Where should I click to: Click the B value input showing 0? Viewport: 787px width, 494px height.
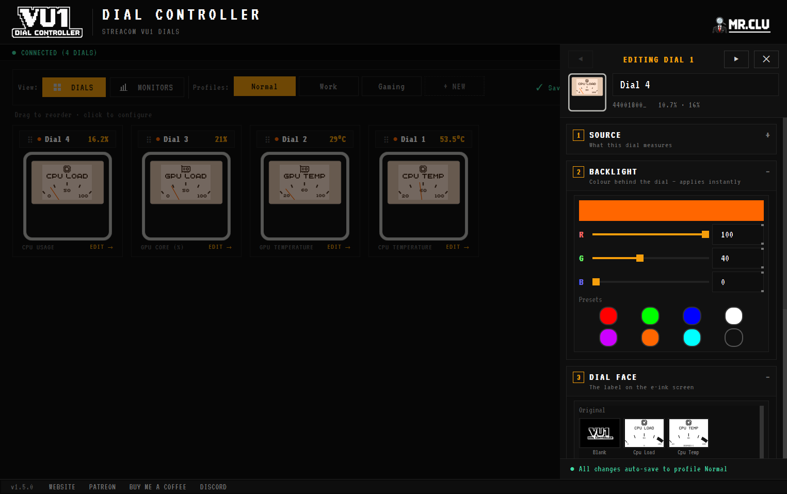(737, 282)
